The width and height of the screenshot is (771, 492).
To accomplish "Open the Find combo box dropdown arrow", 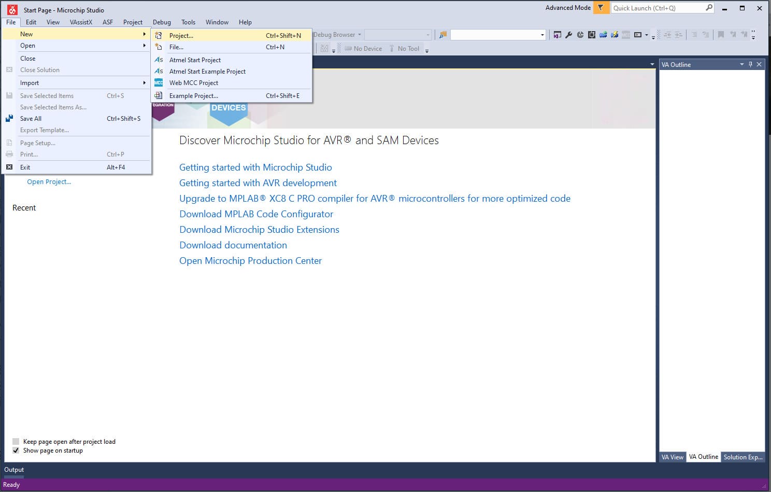I will coord(542,35).
